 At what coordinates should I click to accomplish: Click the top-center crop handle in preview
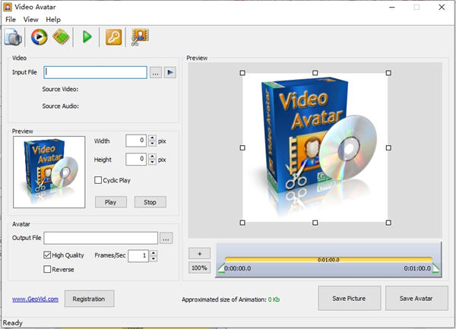pos(315,73)
